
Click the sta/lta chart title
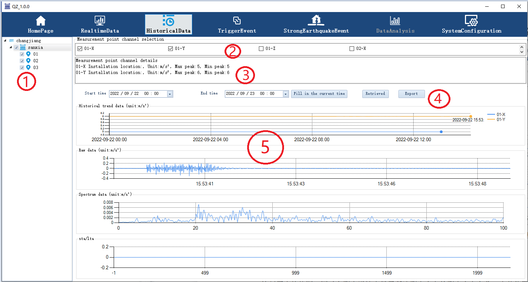(86, 239)
